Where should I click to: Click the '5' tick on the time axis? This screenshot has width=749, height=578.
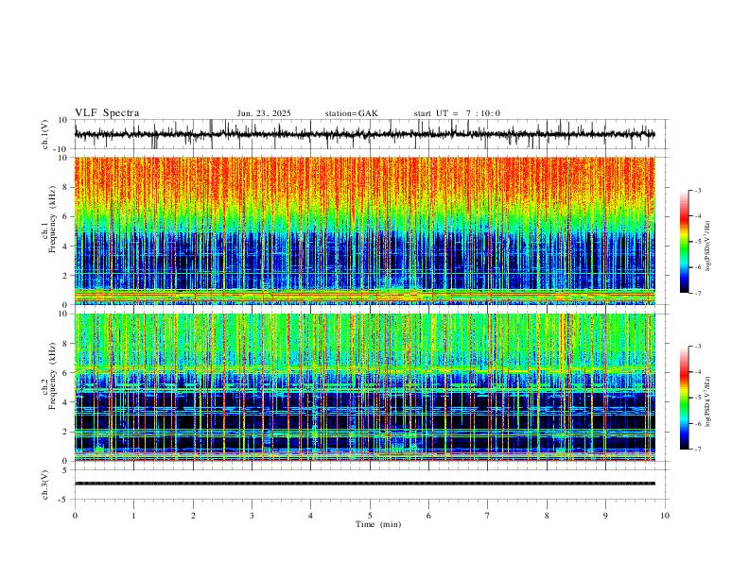(370, 516)
